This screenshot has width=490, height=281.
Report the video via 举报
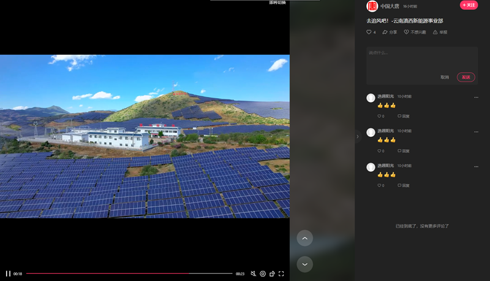pos(440,32)
